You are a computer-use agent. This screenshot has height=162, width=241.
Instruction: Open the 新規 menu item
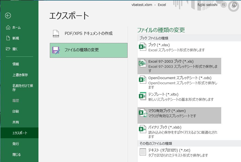pos(19,38)
